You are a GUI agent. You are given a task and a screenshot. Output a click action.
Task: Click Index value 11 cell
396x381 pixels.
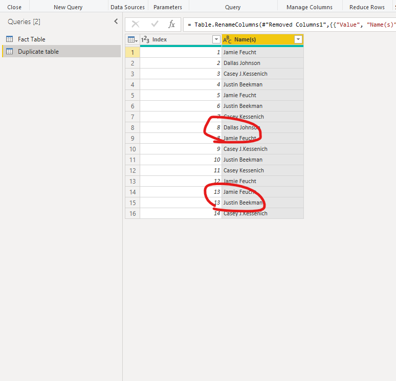[181, 170]
